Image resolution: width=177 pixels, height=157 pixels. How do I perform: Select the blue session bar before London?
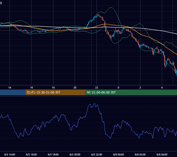[x=13, y=92]
